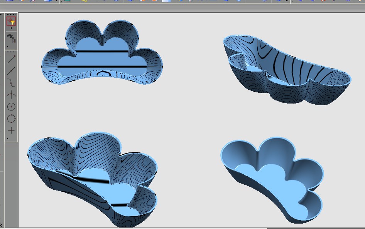This screenshot has height=229, width=365.
Task: Select the line with endpoint tool
Action: [x=11, y=59]
